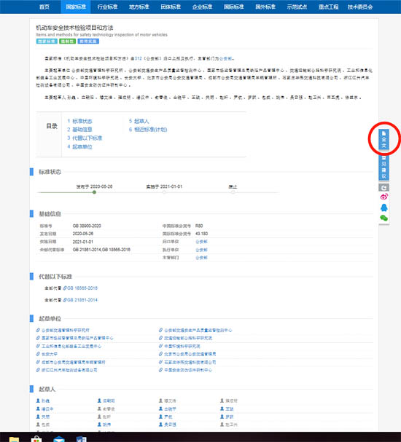Open the second blue sidebar button below 全文

tap(384, 167)
